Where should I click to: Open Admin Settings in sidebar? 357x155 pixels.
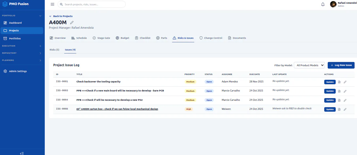point(22,71)
